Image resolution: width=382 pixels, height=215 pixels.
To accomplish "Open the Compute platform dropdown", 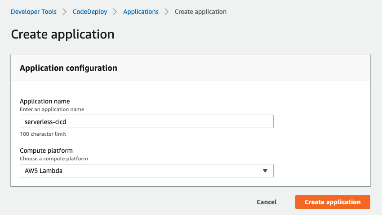I will pos(147,171).
